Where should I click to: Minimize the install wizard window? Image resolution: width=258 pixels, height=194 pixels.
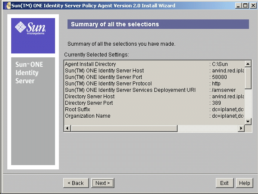238,6
